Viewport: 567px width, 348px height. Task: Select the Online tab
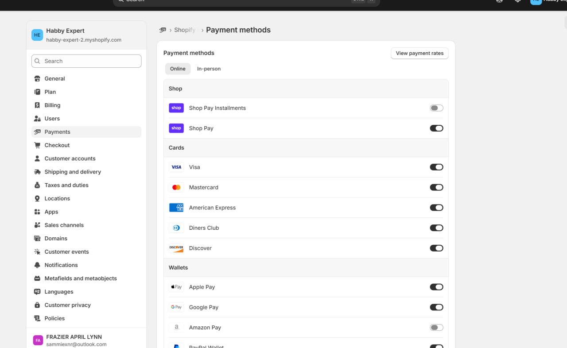(178, 69)
